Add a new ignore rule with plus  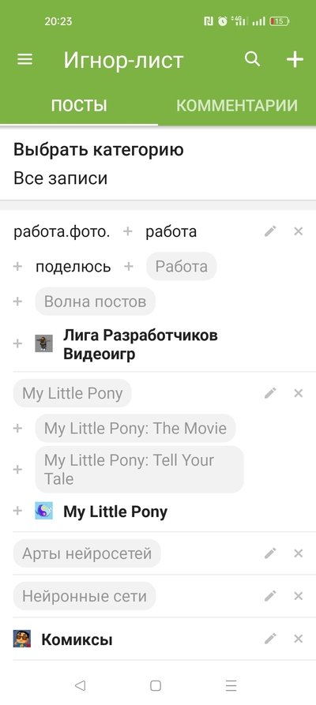tap(295, 59)
